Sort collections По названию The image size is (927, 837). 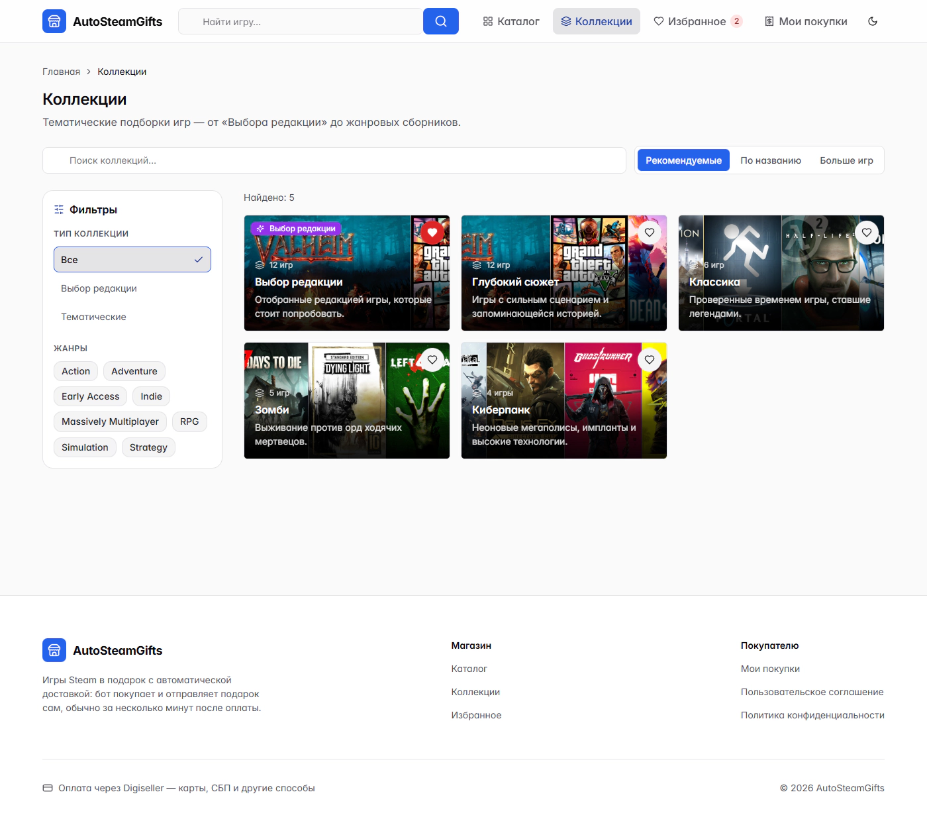771,160
